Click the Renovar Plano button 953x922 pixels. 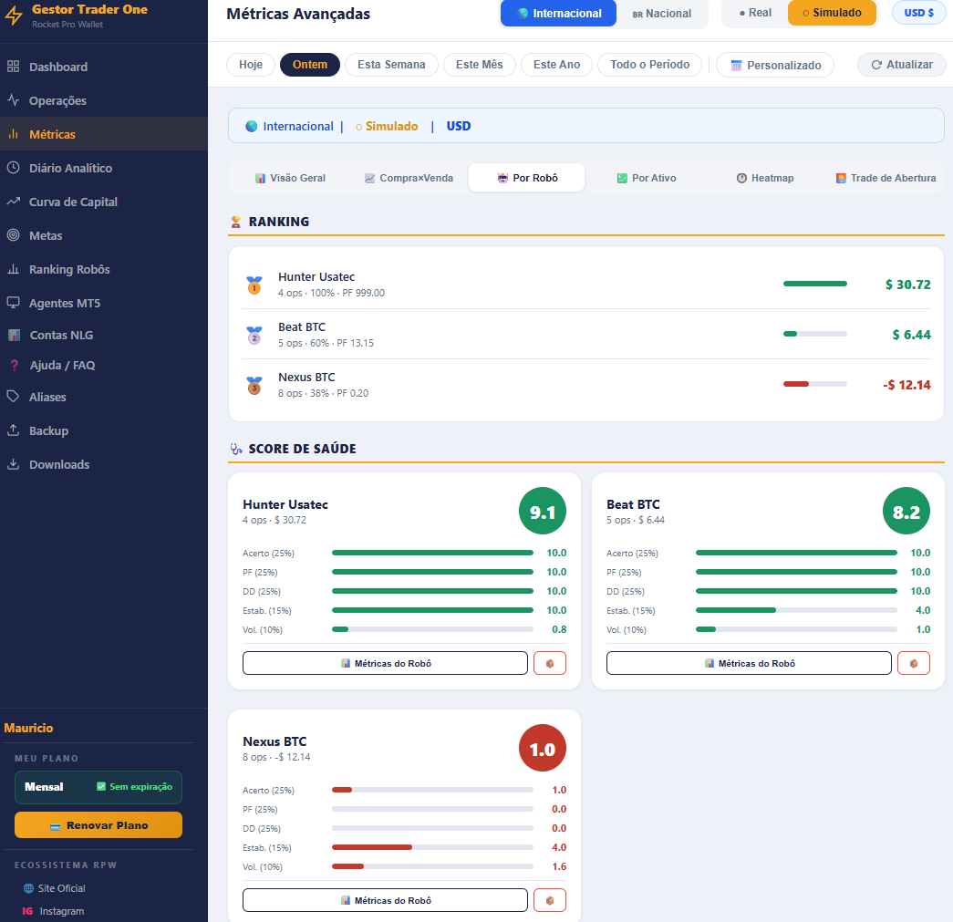click(98, 825)
